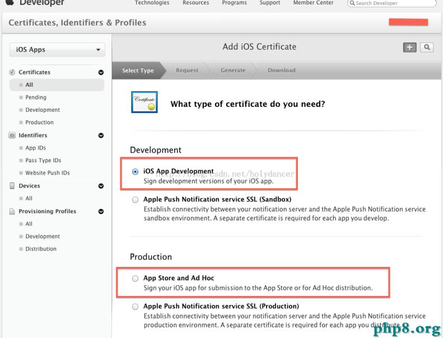This screenshot has height=338, width=443.
Task: Open App IDs in sidebar
Action: (x=36, y=148)
